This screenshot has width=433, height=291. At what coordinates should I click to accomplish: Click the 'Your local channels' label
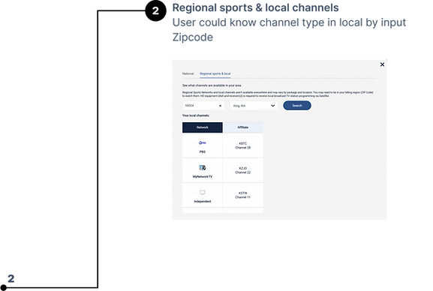(196, 115)
